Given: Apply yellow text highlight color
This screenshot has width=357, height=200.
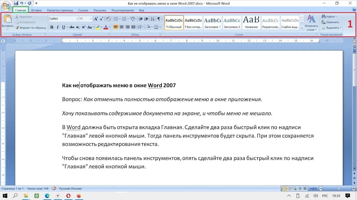Looking at the screenshot, I should point(97,27).
